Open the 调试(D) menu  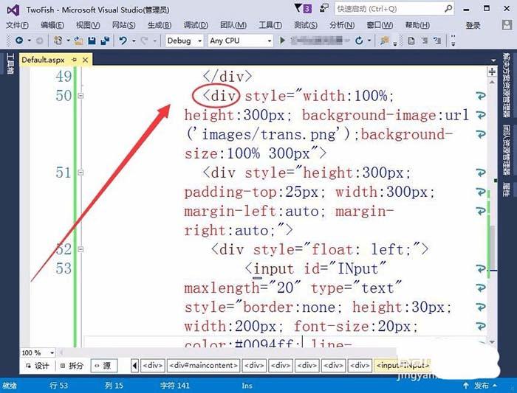tap(196, 25)
